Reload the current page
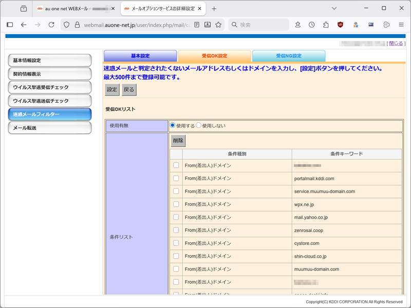 51,25
